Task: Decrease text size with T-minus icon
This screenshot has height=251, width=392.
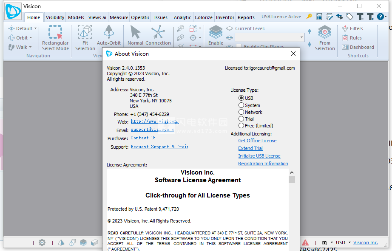Action: (x=360, y=17)
